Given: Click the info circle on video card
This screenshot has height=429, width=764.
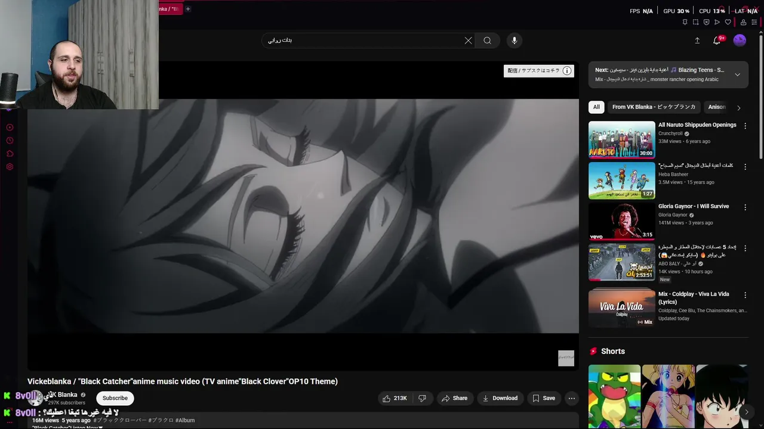Looking at the screenshot, I should pyautogui.click(x=567, y=71).
